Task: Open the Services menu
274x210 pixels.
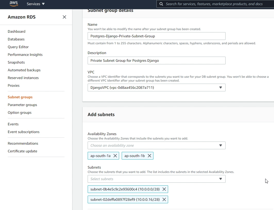Action: point(36,4)
